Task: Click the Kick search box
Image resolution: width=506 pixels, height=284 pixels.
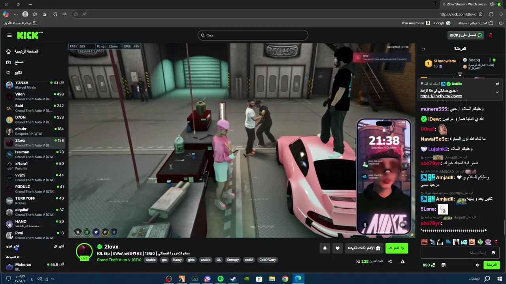Action: [x=253, y=35]
